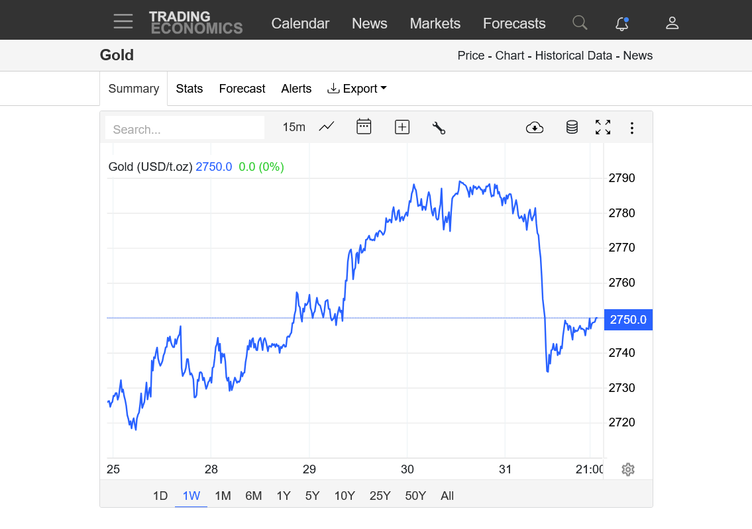Click the Historical Data link

(573, 56)
